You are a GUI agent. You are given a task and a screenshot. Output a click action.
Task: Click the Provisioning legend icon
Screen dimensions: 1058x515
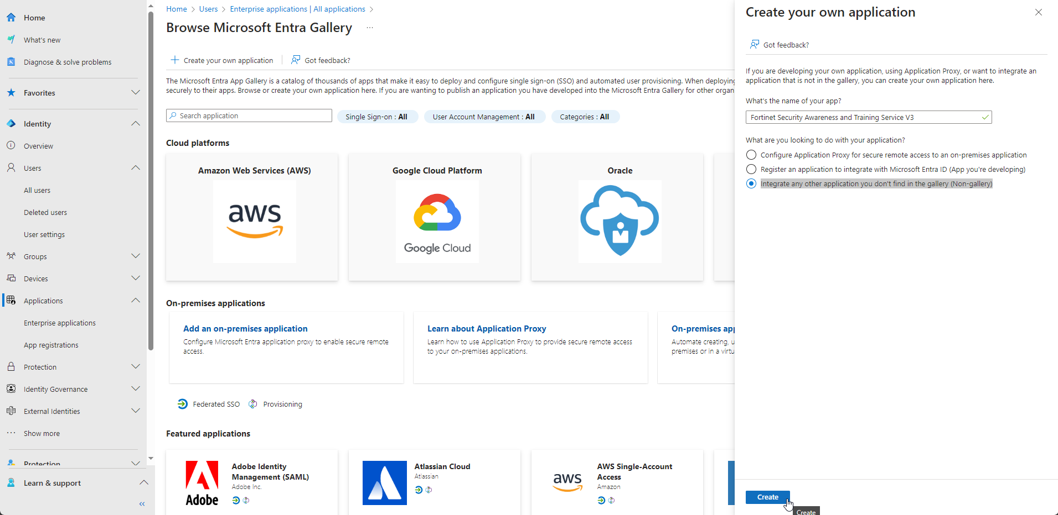point(253,404)
